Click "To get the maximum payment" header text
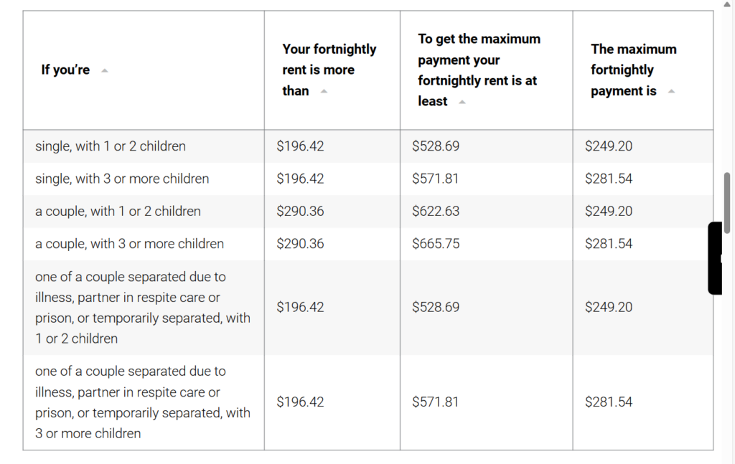This screenshot has height=464, width=735. [x=479, y=70]
